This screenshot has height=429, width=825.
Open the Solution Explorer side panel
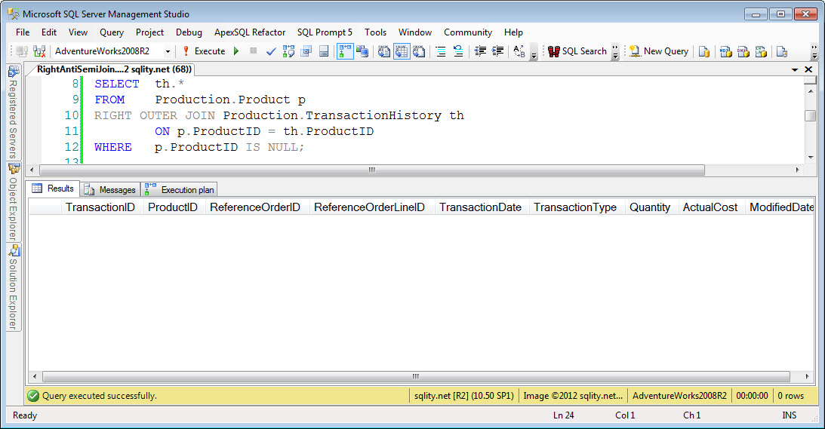click(x=13, y=287)
